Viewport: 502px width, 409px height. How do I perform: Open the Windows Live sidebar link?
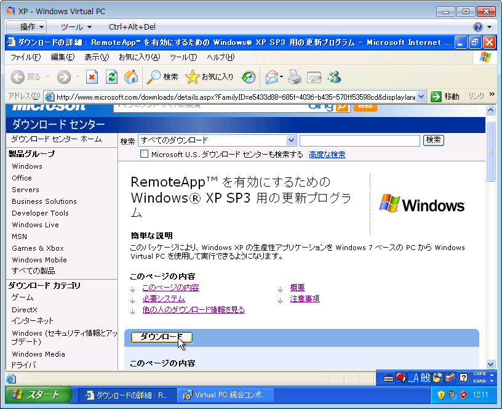coord(36,225)
